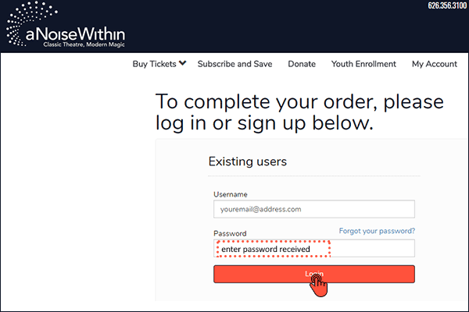The width and height of the screenshot is (469, 312).
Task: Click the aNoiseWithin wordmark text
Action: pyautogui.click(x=74, y=35)
